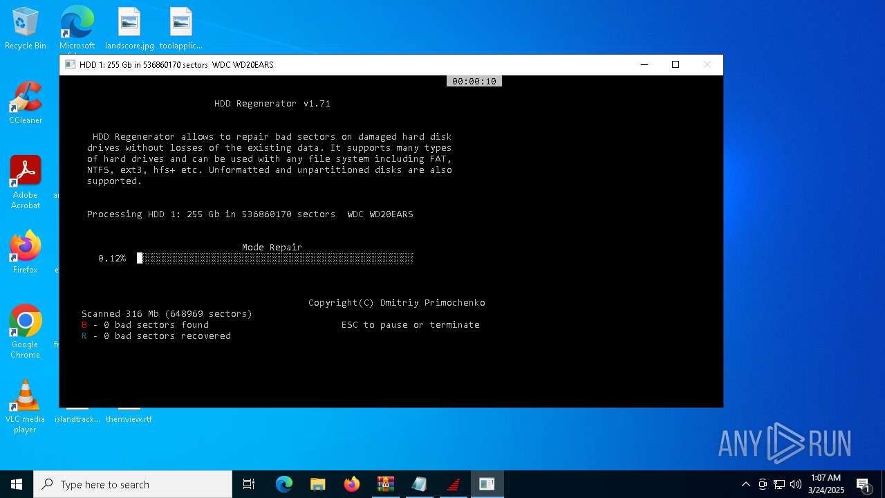
Task: Open the Adobe Acrobat desktop shortcut
Action: 26,183
